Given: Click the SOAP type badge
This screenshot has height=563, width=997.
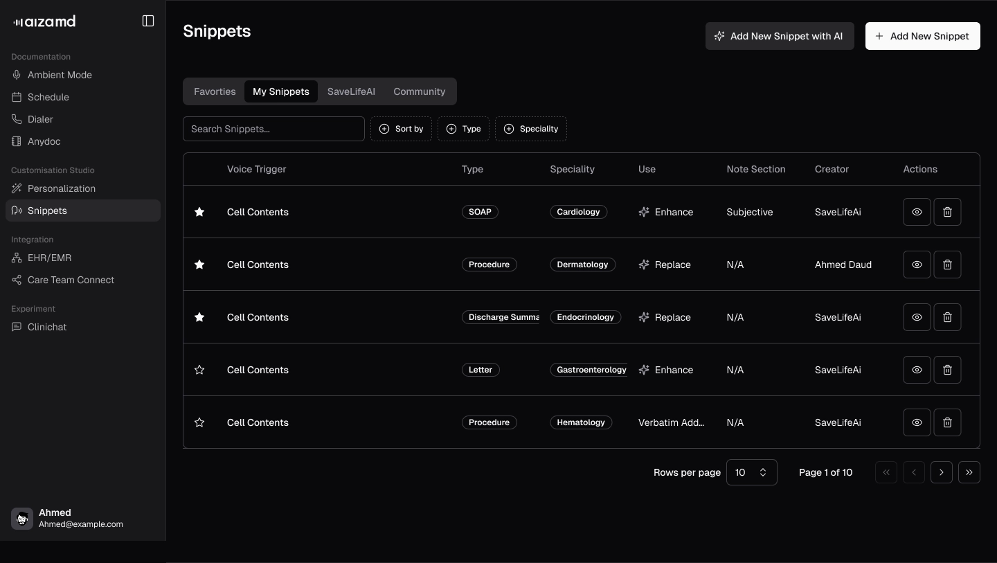Looking at the screenshot, I should tap(480, 212).
